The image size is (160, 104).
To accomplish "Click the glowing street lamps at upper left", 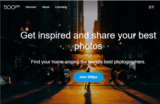I will [x=24, y=29].
